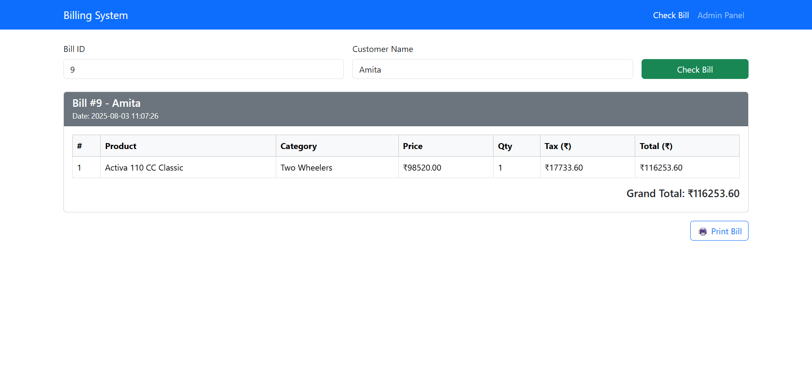Select Check Bill in the navigation bar

coord(671,15)
